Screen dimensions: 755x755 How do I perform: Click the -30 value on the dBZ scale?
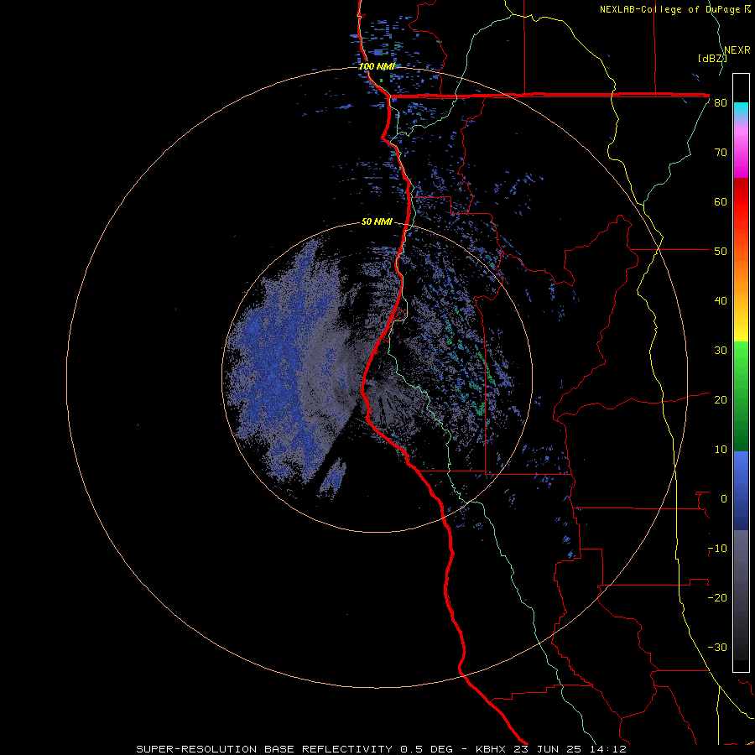(717, 647)
